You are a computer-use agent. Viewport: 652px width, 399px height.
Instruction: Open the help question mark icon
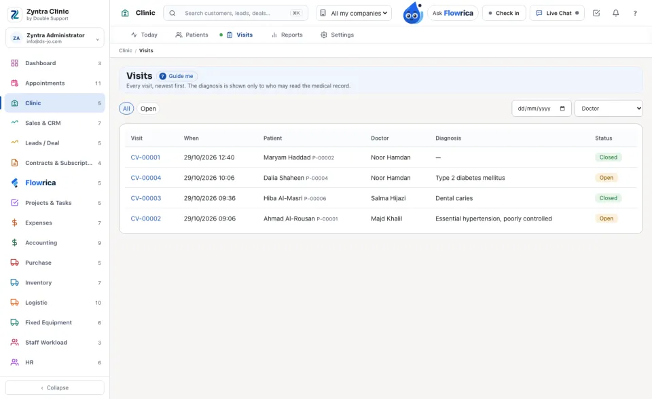coord(635,13)
